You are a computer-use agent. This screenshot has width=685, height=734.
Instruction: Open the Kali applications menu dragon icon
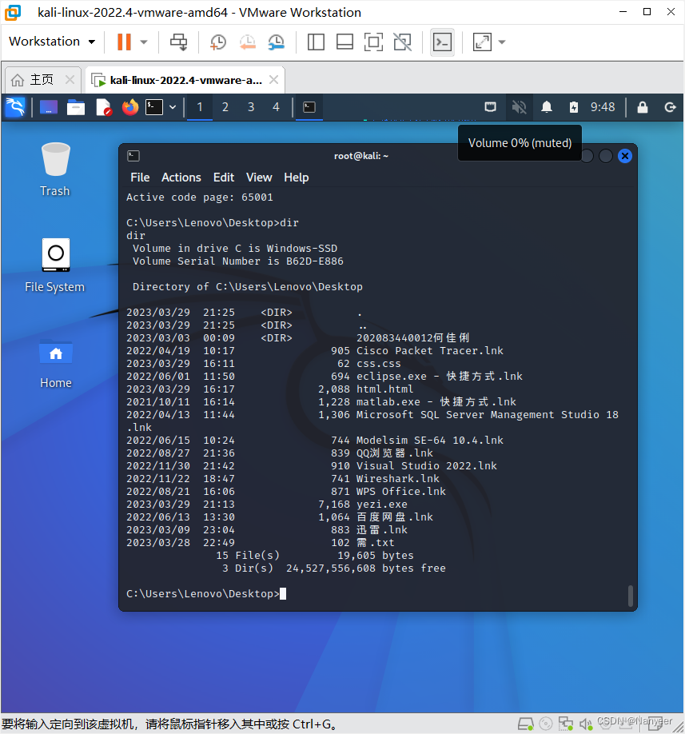[15, 107]
